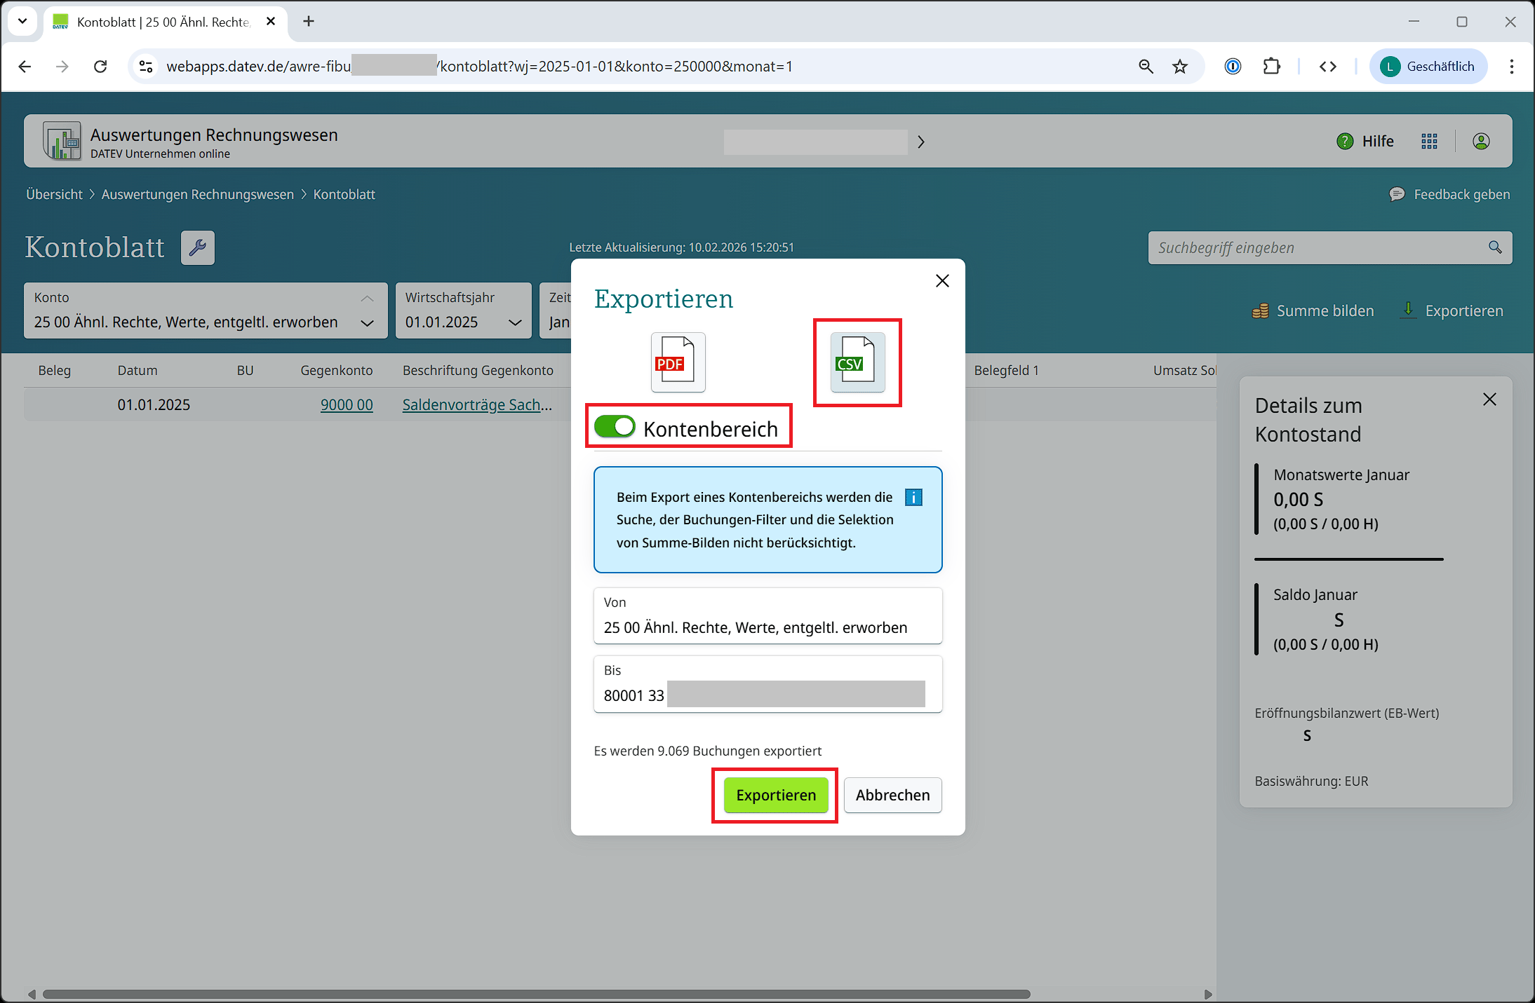Click the blue info icon in the hint box

tap(913, 497)
